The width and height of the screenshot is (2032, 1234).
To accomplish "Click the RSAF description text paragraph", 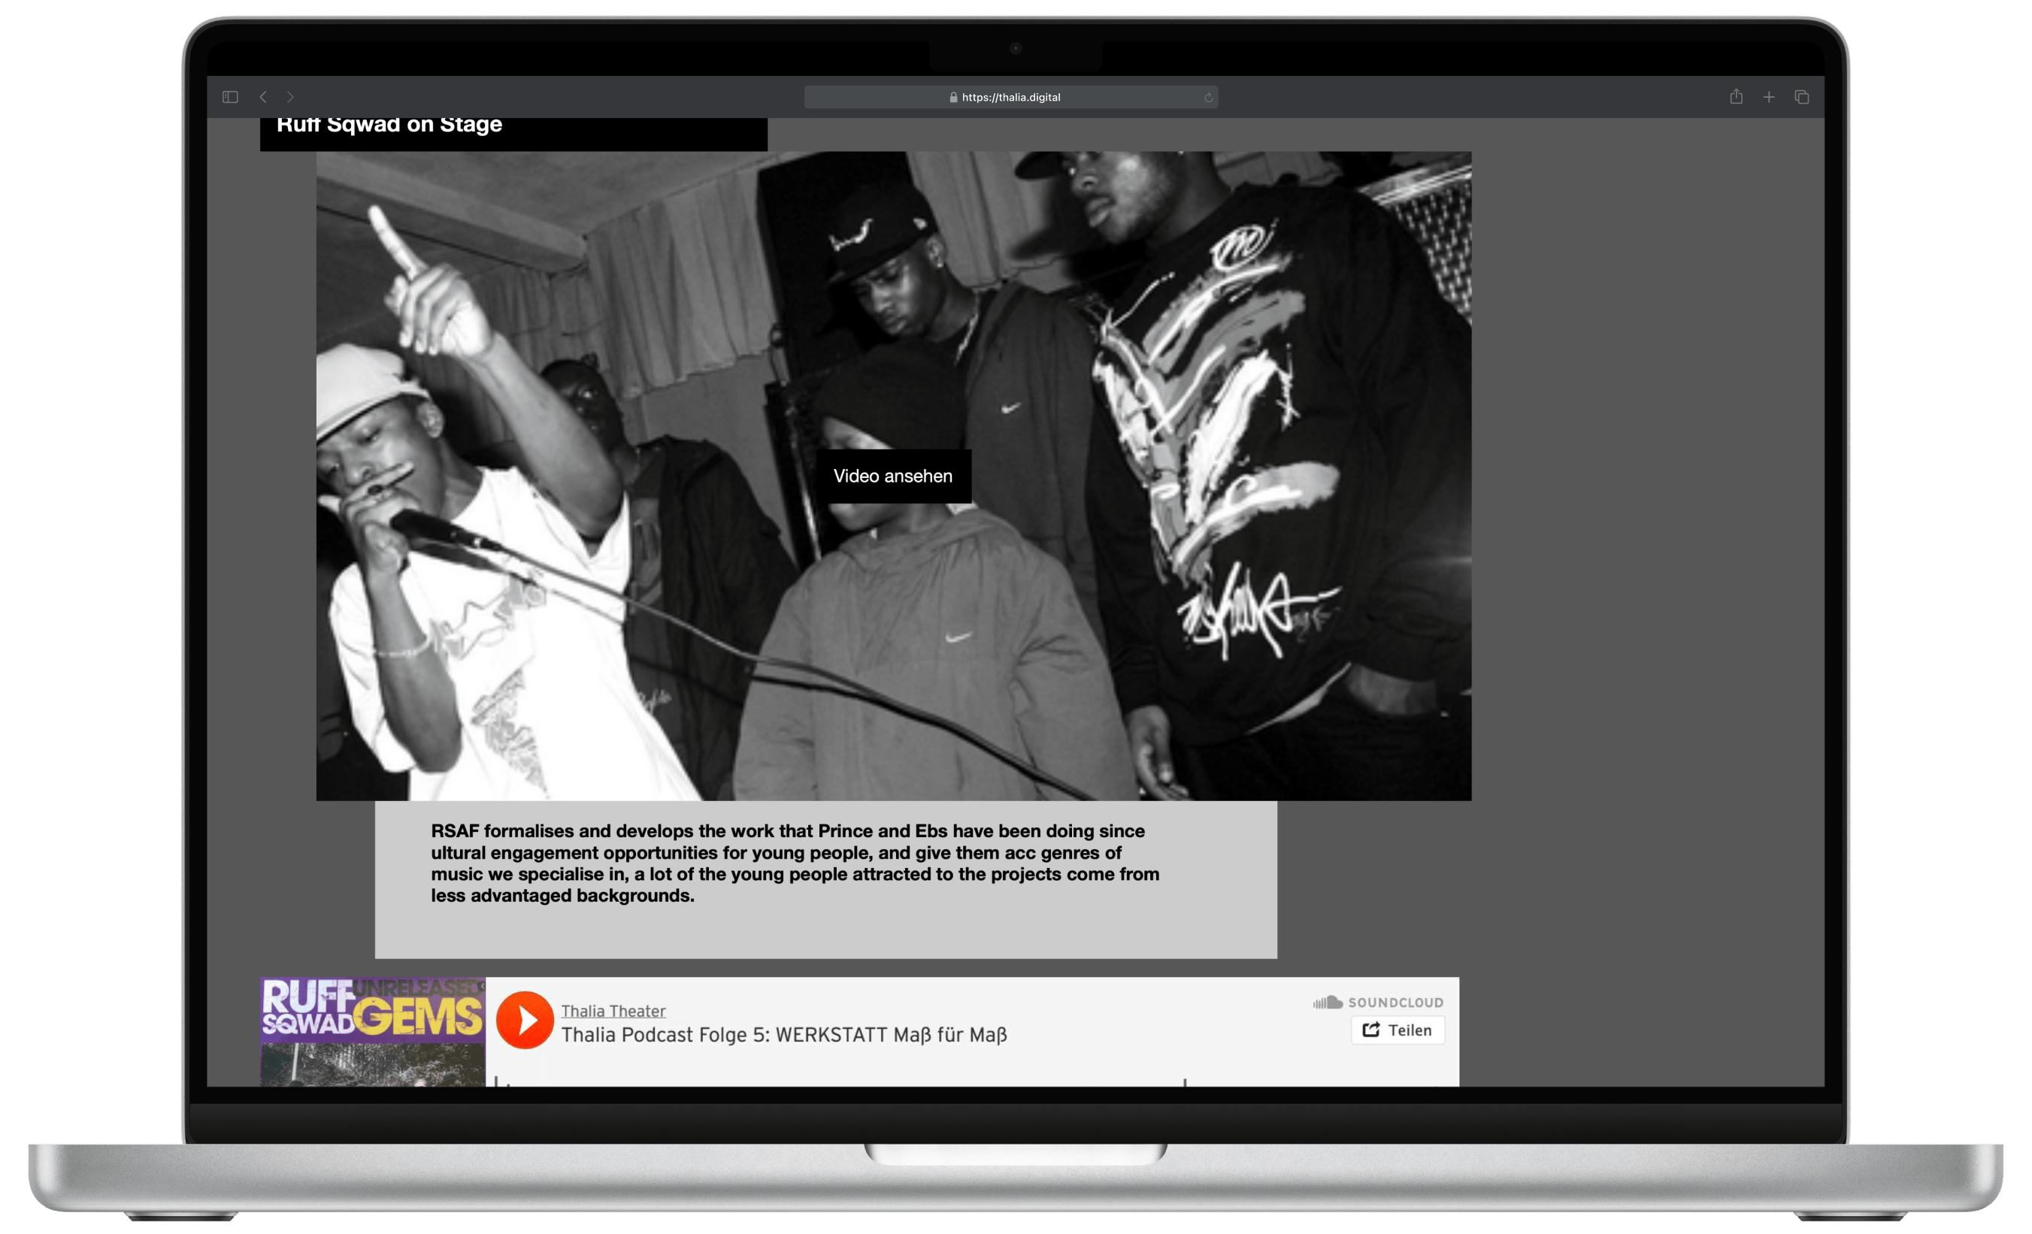I will coord(794,863).
